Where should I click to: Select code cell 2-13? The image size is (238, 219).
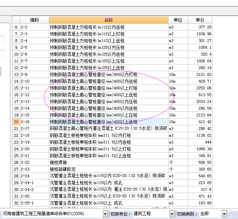click(35, 101)
